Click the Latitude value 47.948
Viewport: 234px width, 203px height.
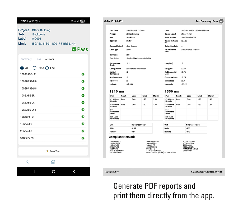tap(130, 84)
